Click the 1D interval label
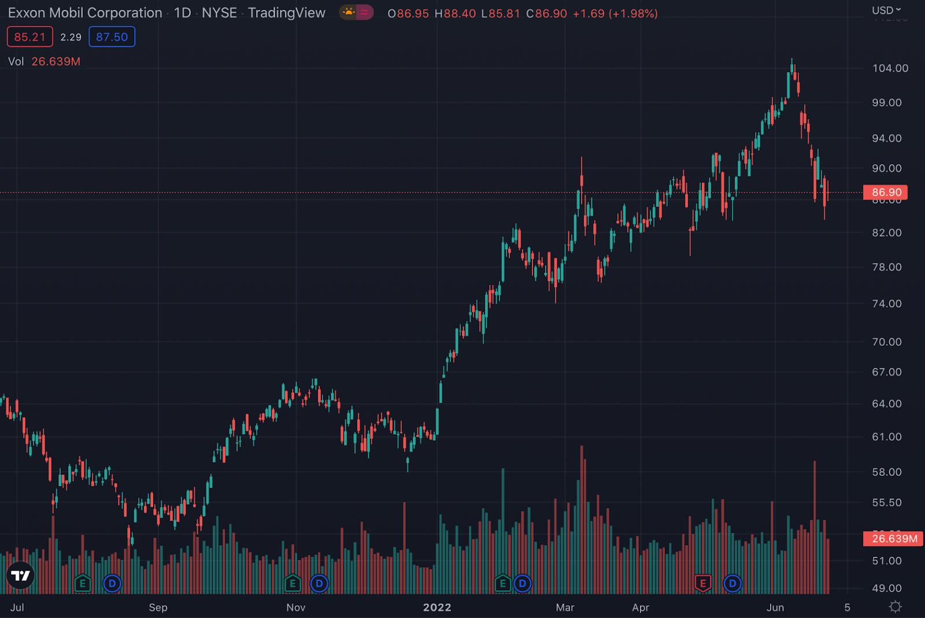 pos(183,13)
